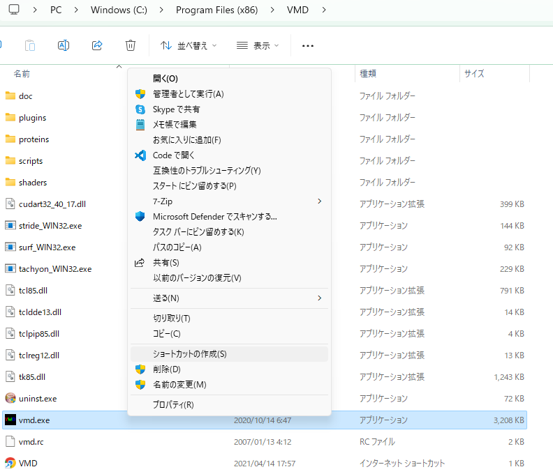Select ショートカットの作成(S) menu item
Viewport: 553px width, 474px height.
click(189, 354)
